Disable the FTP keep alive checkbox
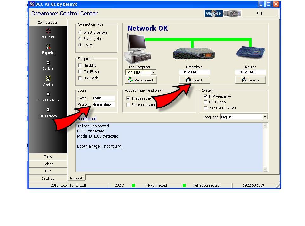Image resolution: width=305 pixels, height=226 pixels. pyautogui.click(x=205, y=96)
